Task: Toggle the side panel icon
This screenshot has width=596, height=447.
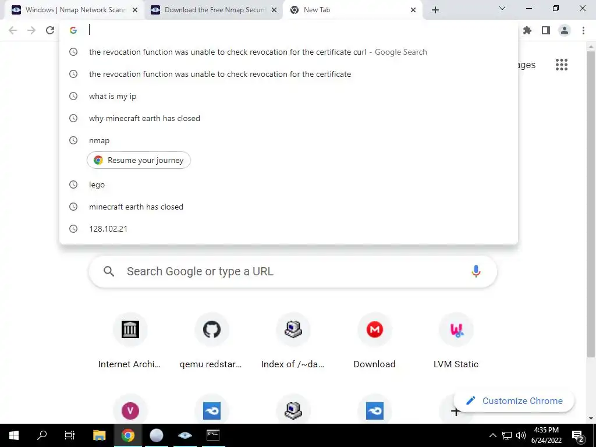Action: 546,30
